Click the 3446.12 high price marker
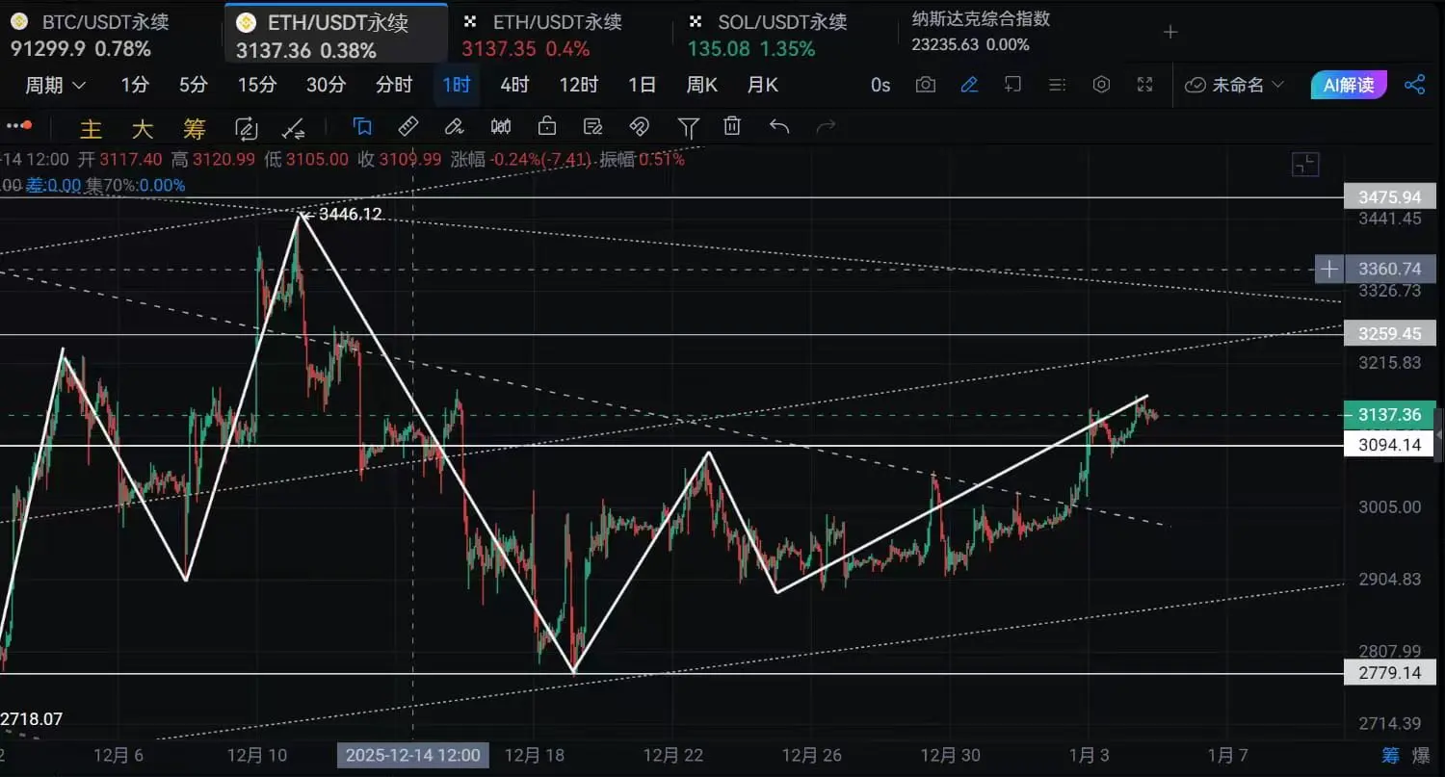Screen dimensions: 1445x777 (349, 214)
